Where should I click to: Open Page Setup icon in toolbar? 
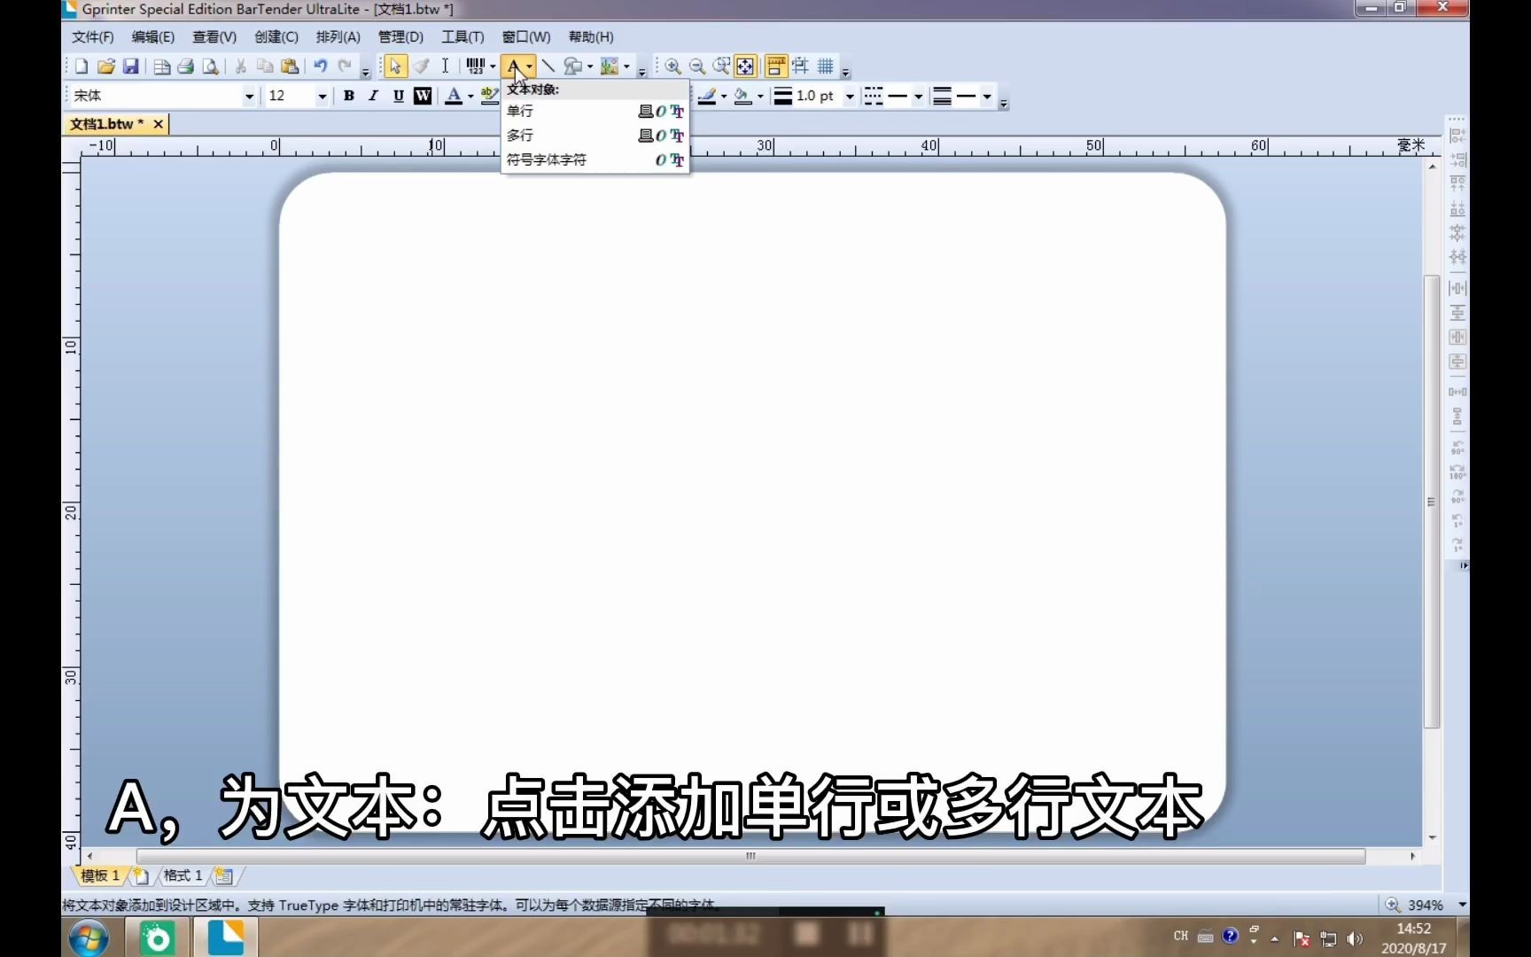(162, 66)
